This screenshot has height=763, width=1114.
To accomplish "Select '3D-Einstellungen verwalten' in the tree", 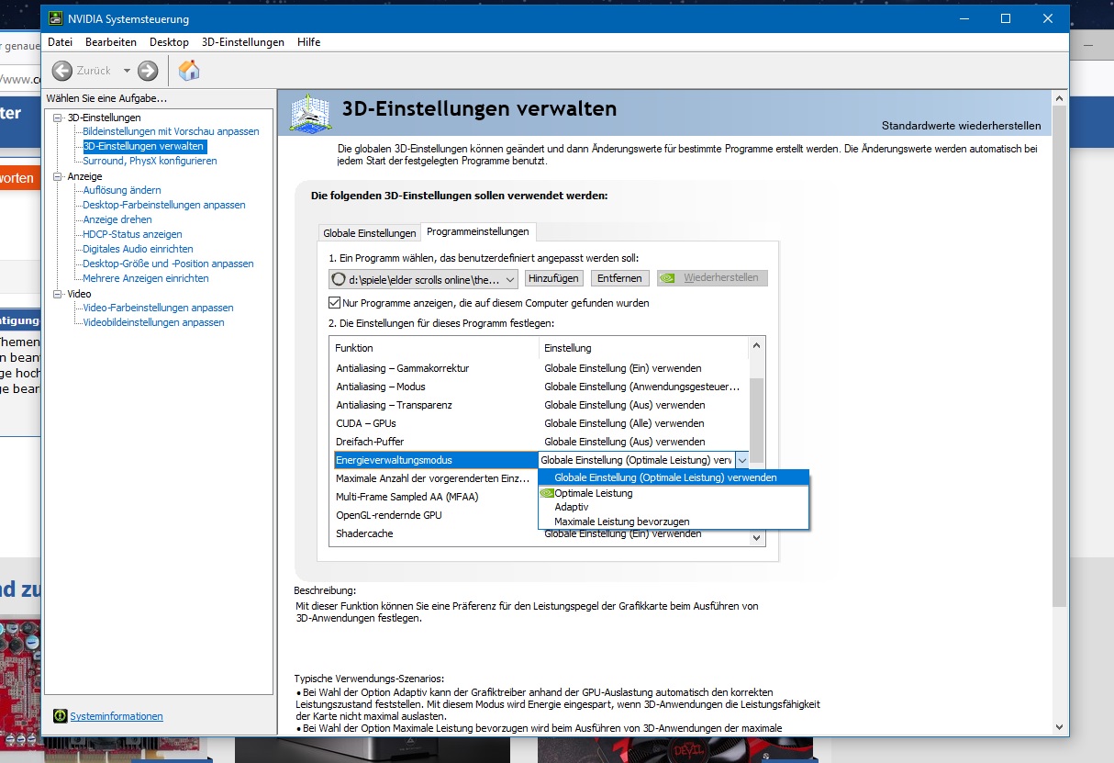I will pos(144,146).
